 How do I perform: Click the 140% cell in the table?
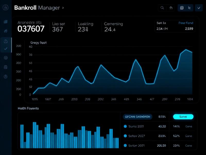coord(176,126)
